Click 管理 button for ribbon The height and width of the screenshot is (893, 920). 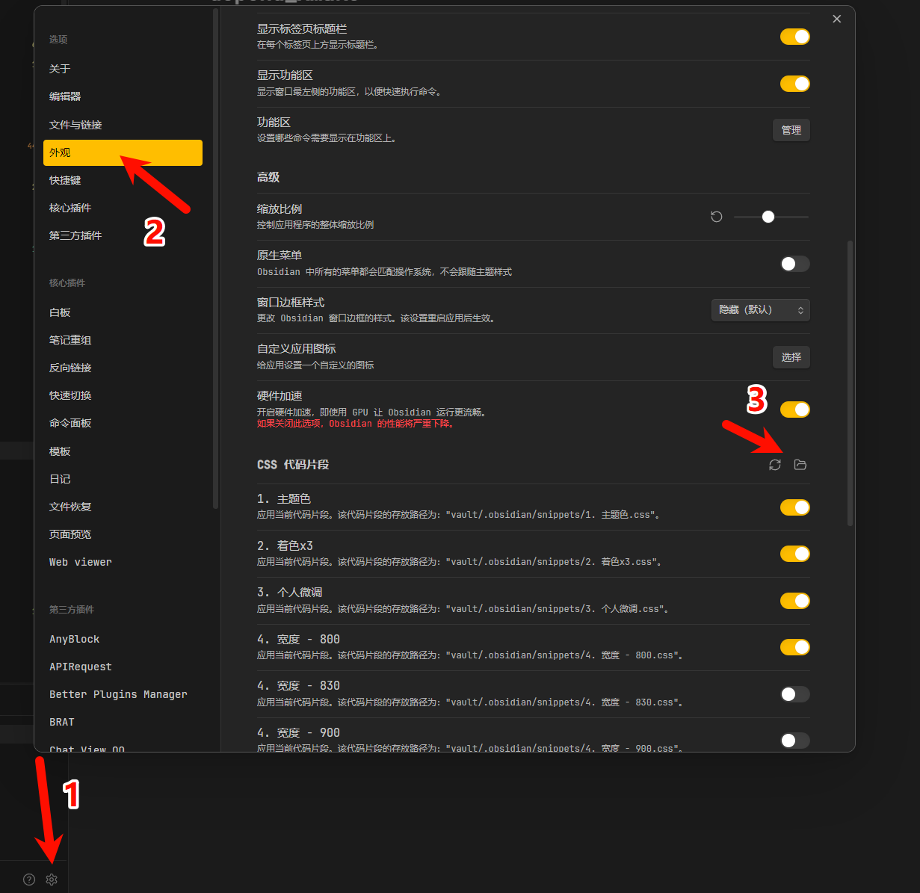[791, 130]
